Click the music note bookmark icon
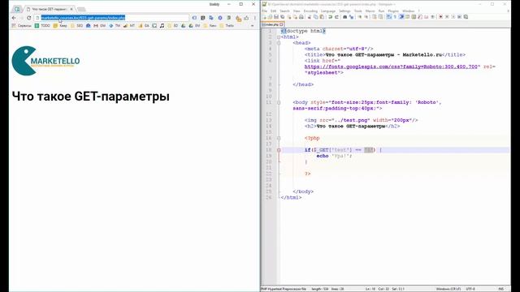The width and height of the screenshot is (520, 292). [162, 25]
